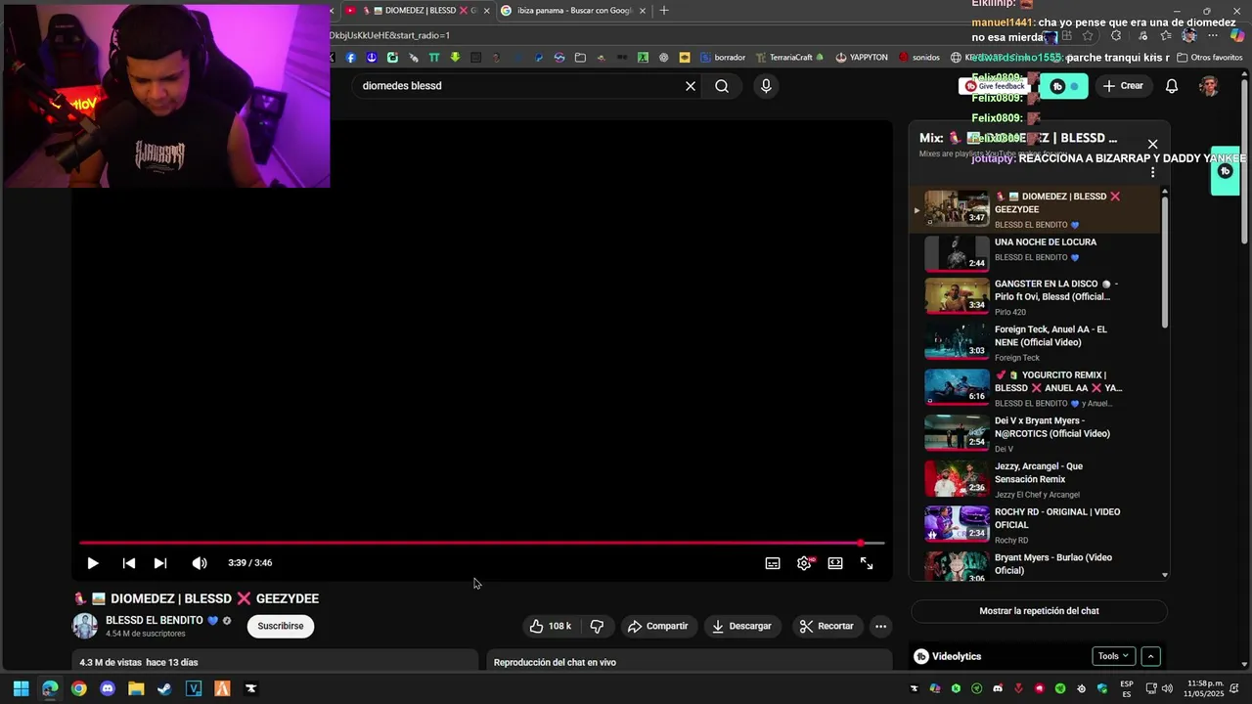The width and height of the screenshot is (1252, 704).
Task: Play UNA NOCHE DE LOCURA from playlist
Action: point(1037,253)
